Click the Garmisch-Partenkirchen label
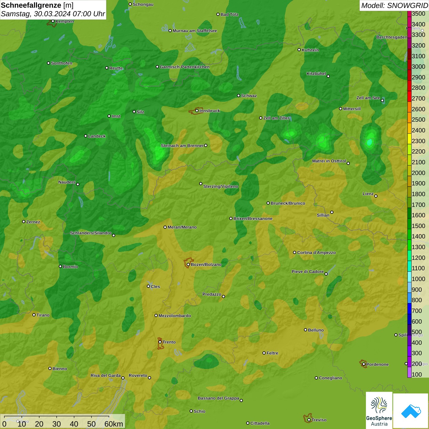 184,67
